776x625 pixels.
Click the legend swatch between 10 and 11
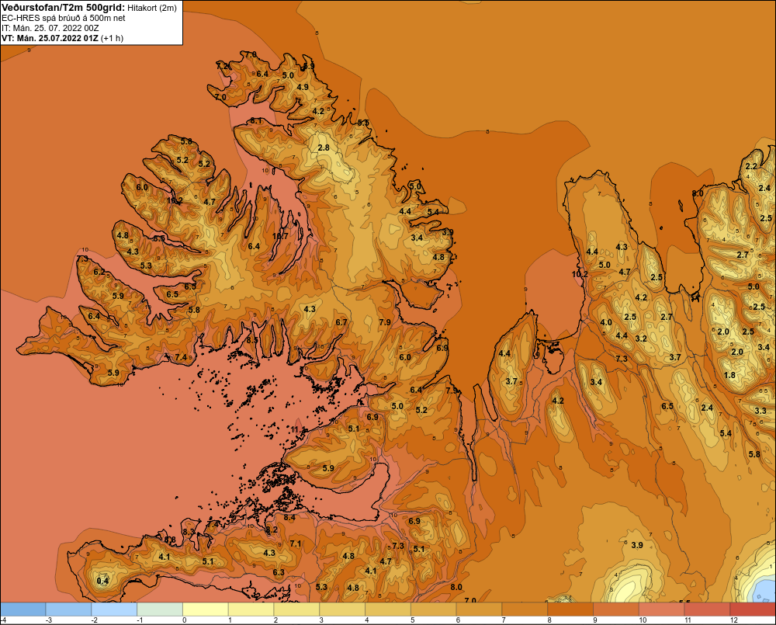tap(662, 609)
